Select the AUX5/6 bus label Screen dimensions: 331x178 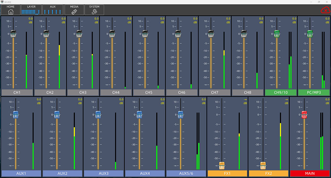pos(186,173)
